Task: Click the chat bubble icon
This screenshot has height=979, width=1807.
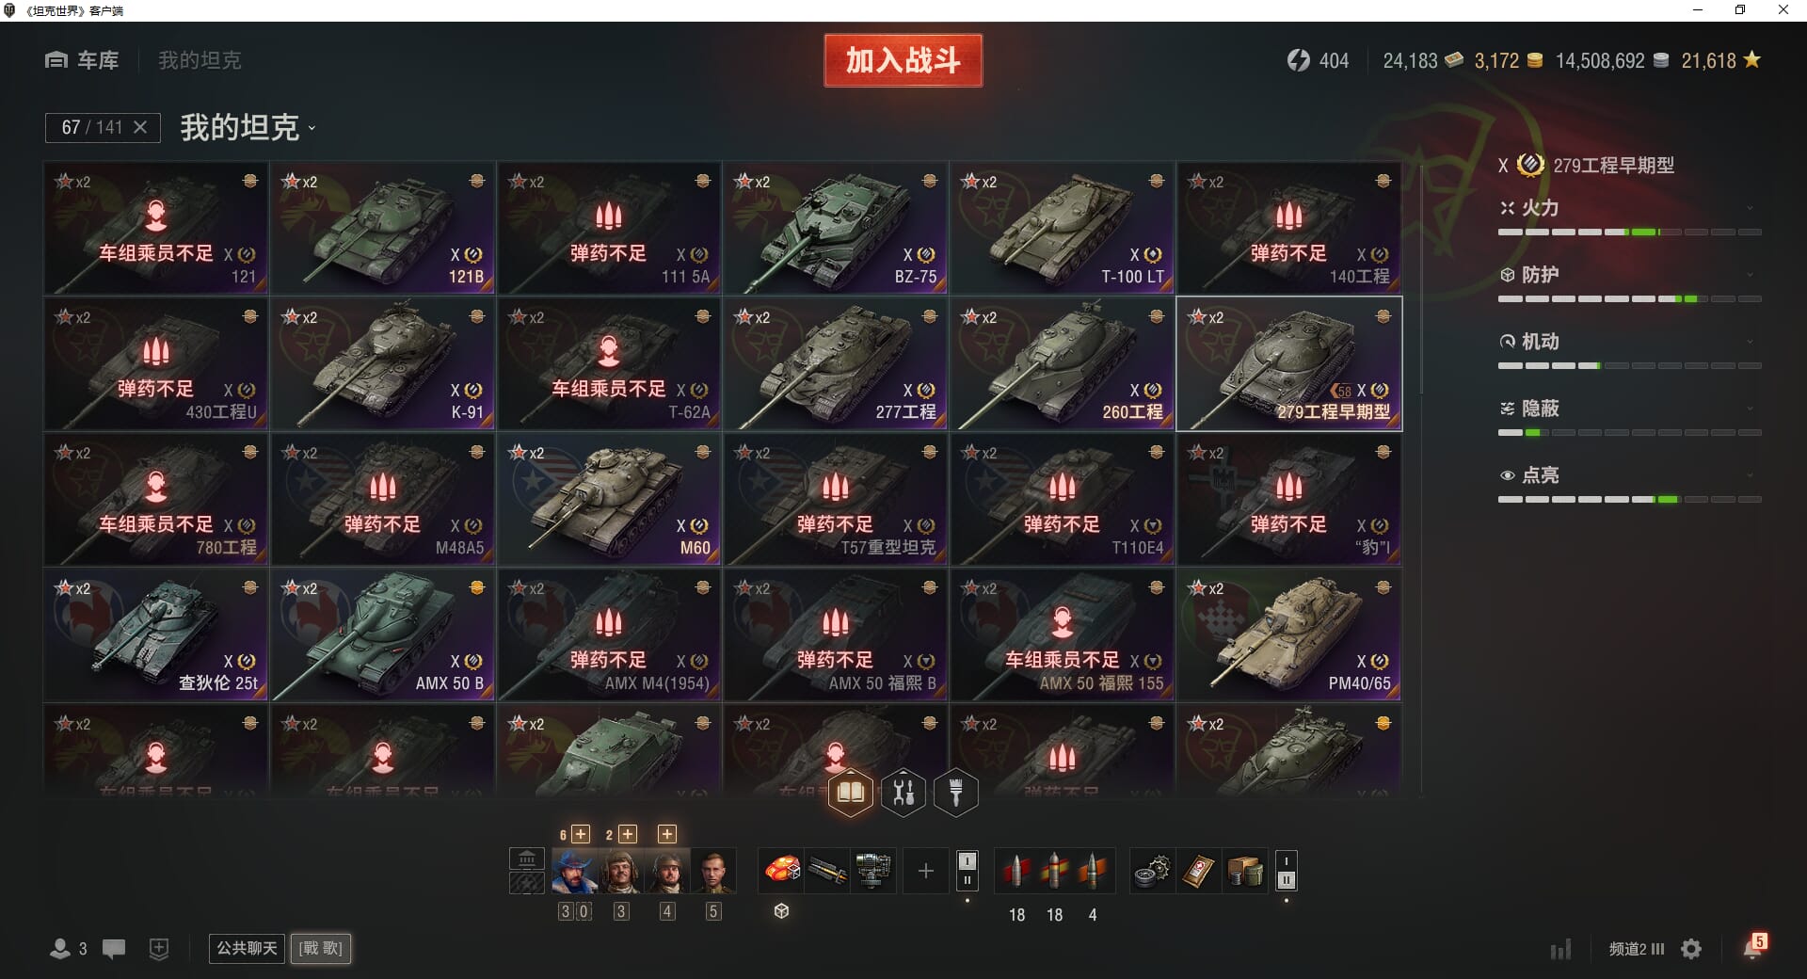Action: 114,949
